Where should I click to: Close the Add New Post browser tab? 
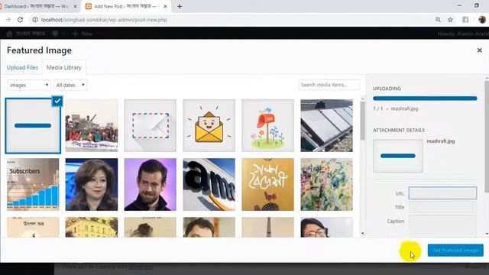click(165, 6)
